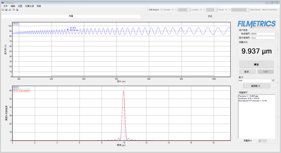This screenshot has width=281, height=153.
Task: Click the 编辑配方... button
Action: click(x=256, y=86)
